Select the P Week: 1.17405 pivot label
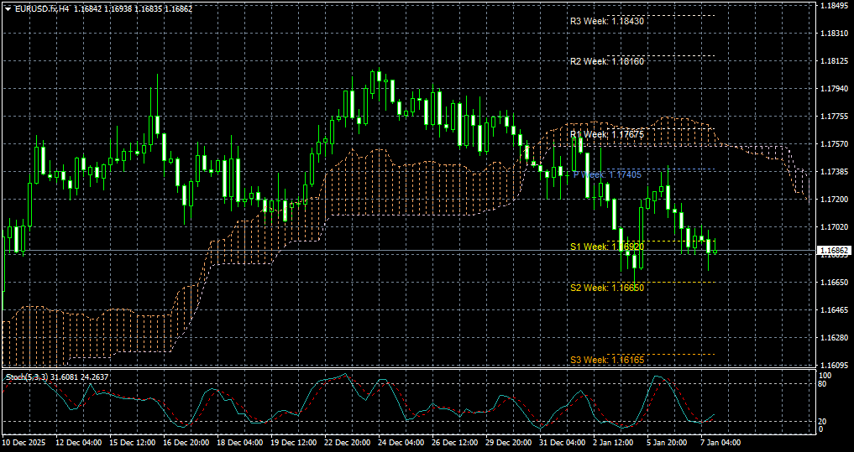 pos(607,174)
